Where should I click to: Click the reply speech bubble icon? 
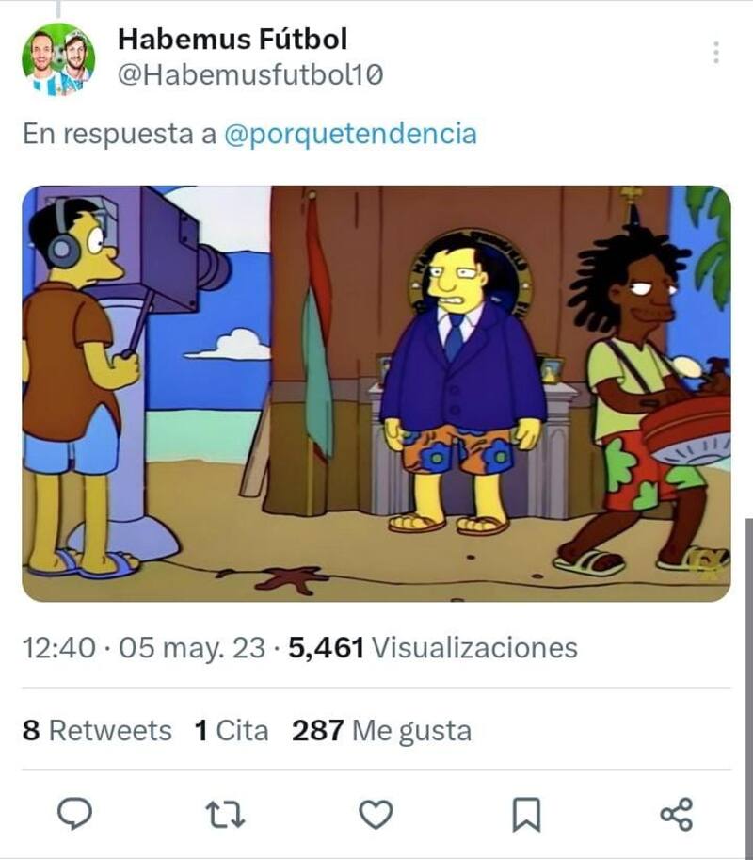click(x=75, y=814)
